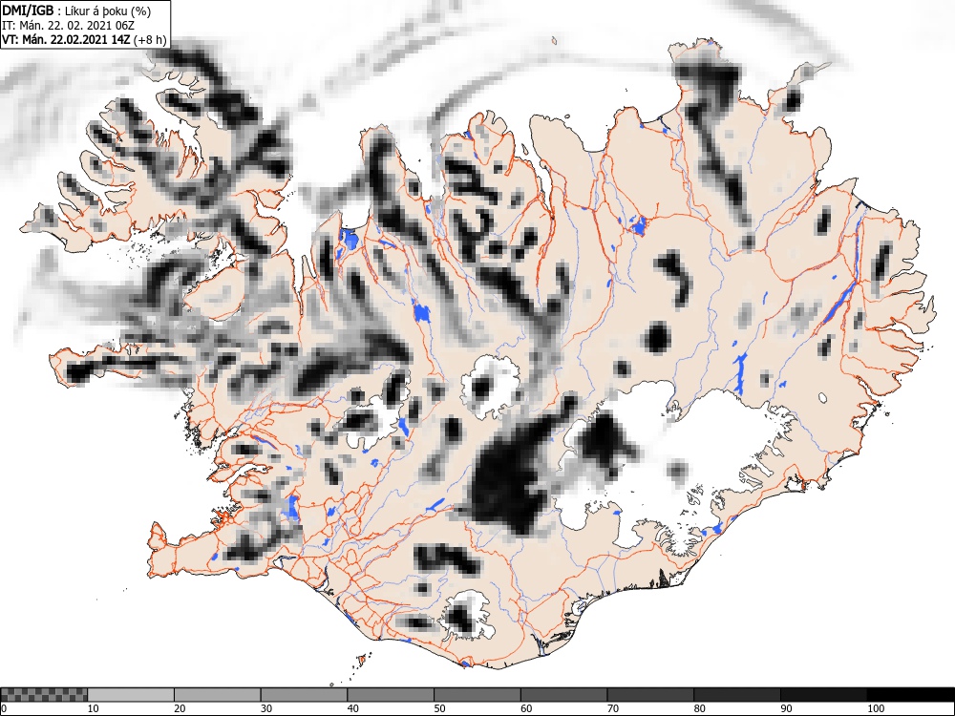Screen dimensions: 955x716
Task: Choose the 40–50% legend color segment
Action: 391,694
